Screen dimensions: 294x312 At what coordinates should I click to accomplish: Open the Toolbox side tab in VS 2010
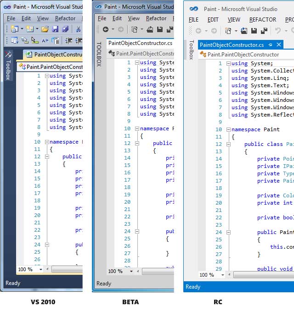(8, 66)
